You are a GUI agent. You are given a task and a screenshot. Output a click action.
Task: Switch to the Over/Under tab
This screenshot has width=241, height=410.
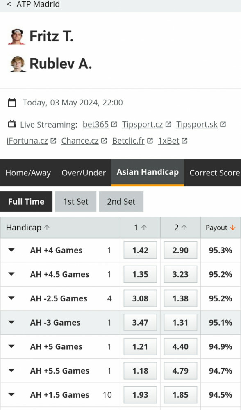[x=84, y=173]
